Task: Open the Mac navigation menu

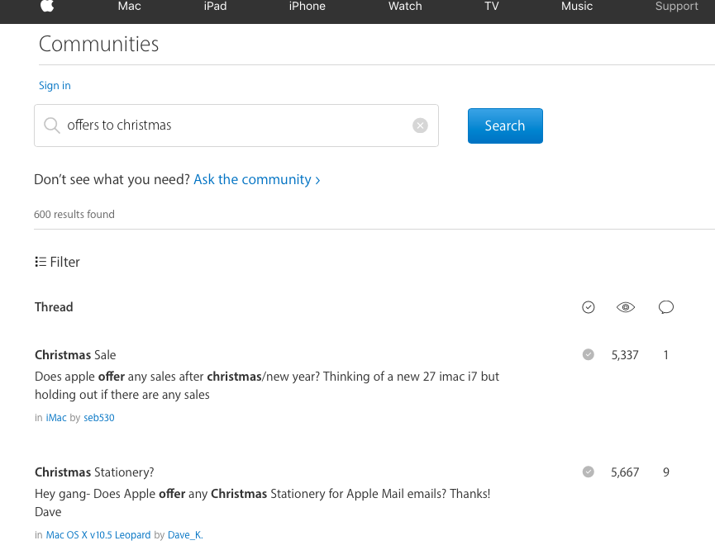Action: tap(129, 7)
